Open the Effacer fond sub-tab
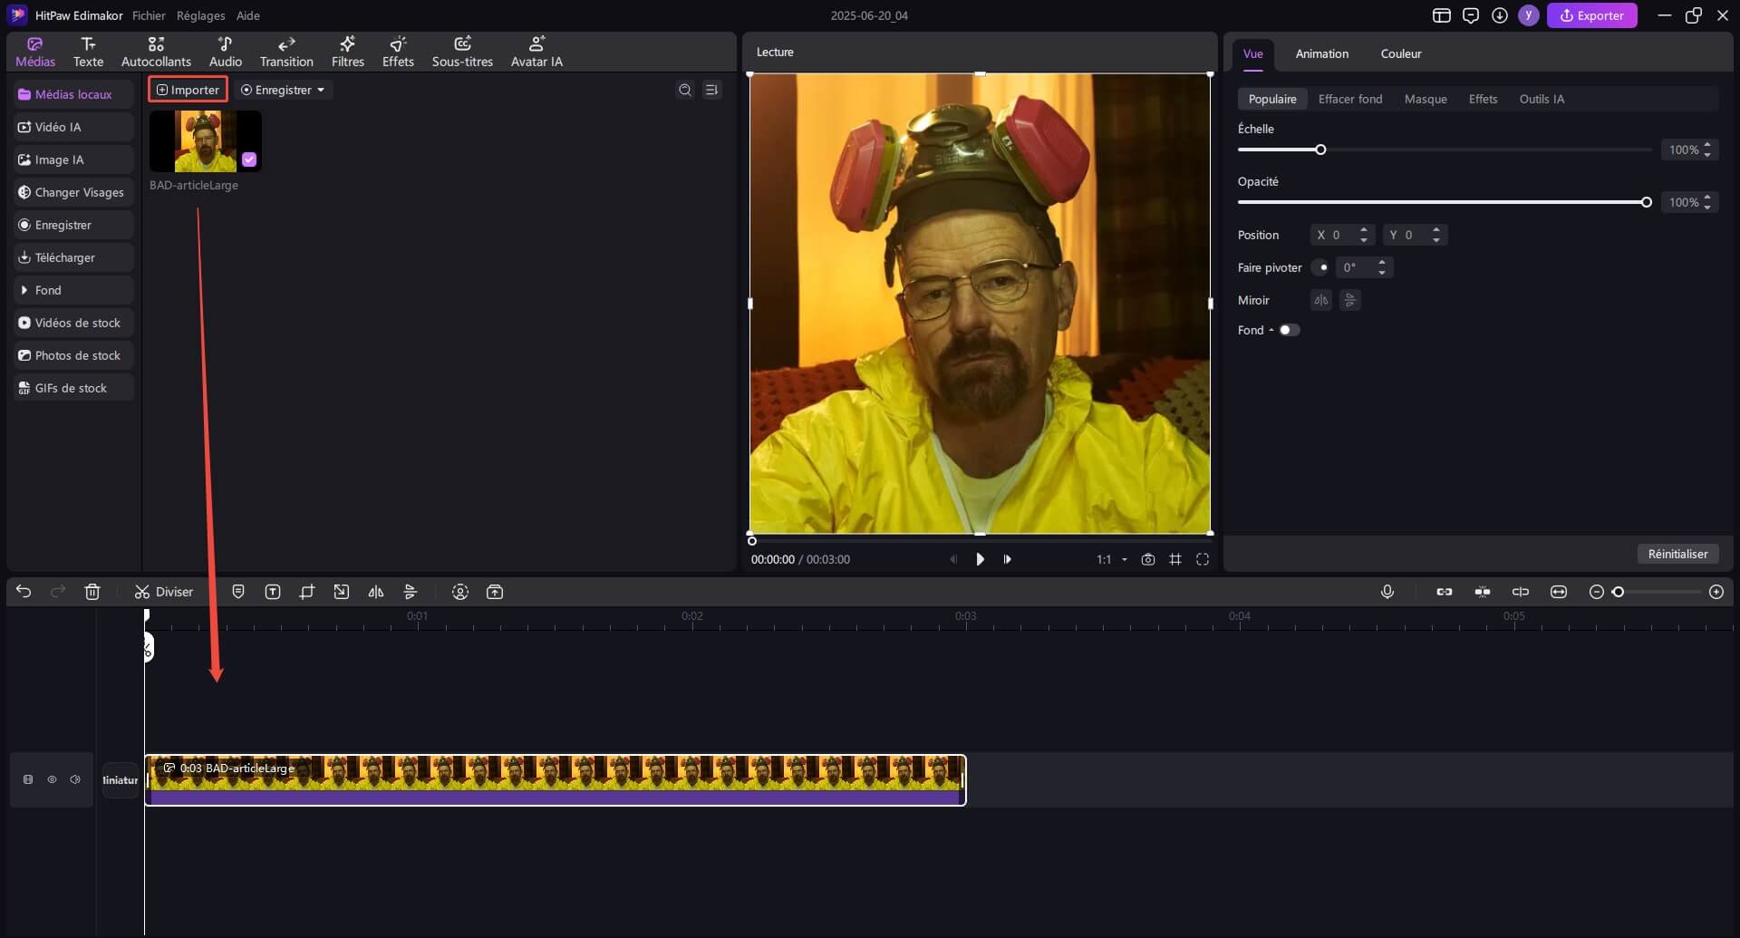1740x938 pixels. (1350, 99)
